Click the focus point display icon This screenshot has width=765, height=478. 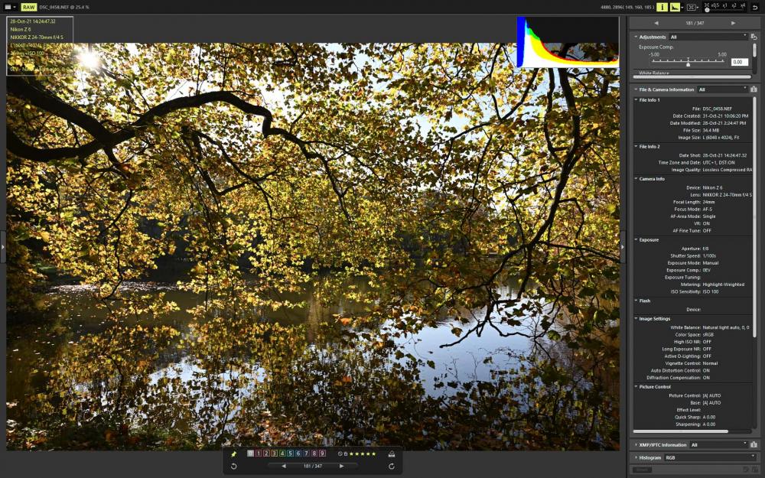tap(692, 7)
